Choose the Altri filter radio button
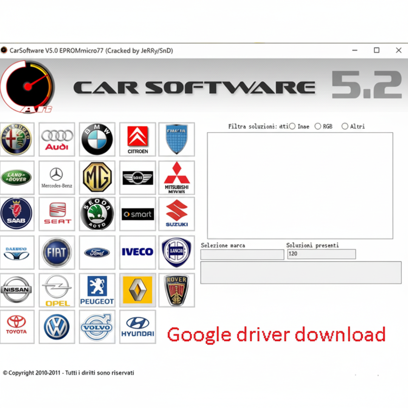The width and height of the screenshot is (408, 408). click(345, 126)
